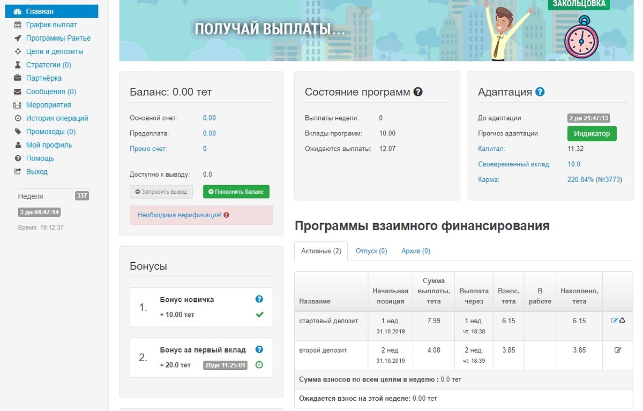The height and width of the screenshot is (411, 643).
Task: Click Капитал link
Action: point(491,149)
